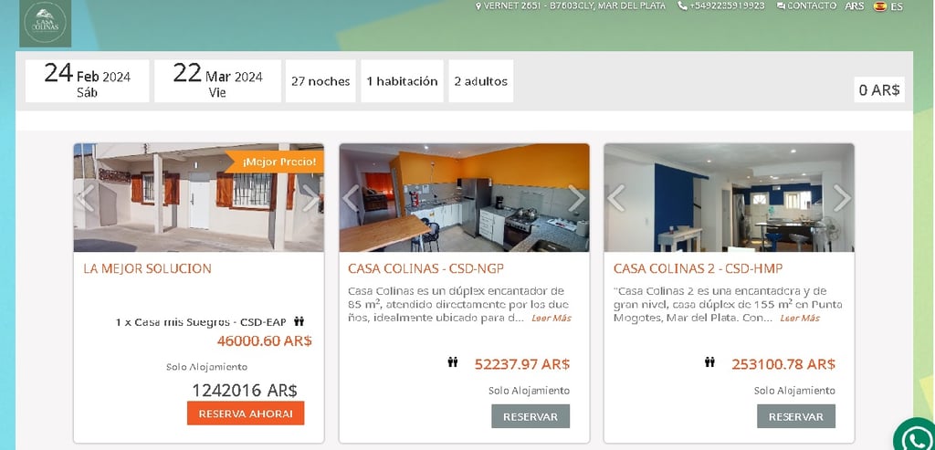Click the map pin address icon
This screenshot has width=935, height=450.
click(478, 6)
